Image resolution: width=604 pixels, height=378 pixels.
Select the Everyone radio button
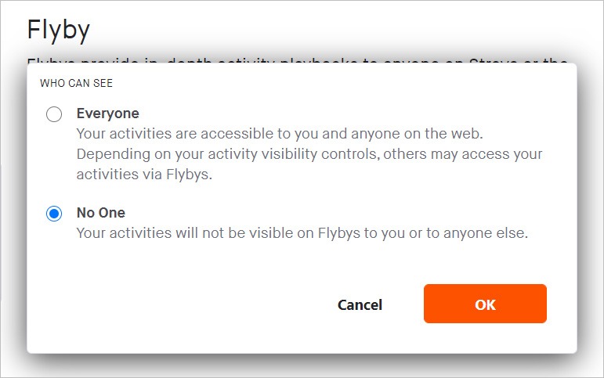(54, 115)
